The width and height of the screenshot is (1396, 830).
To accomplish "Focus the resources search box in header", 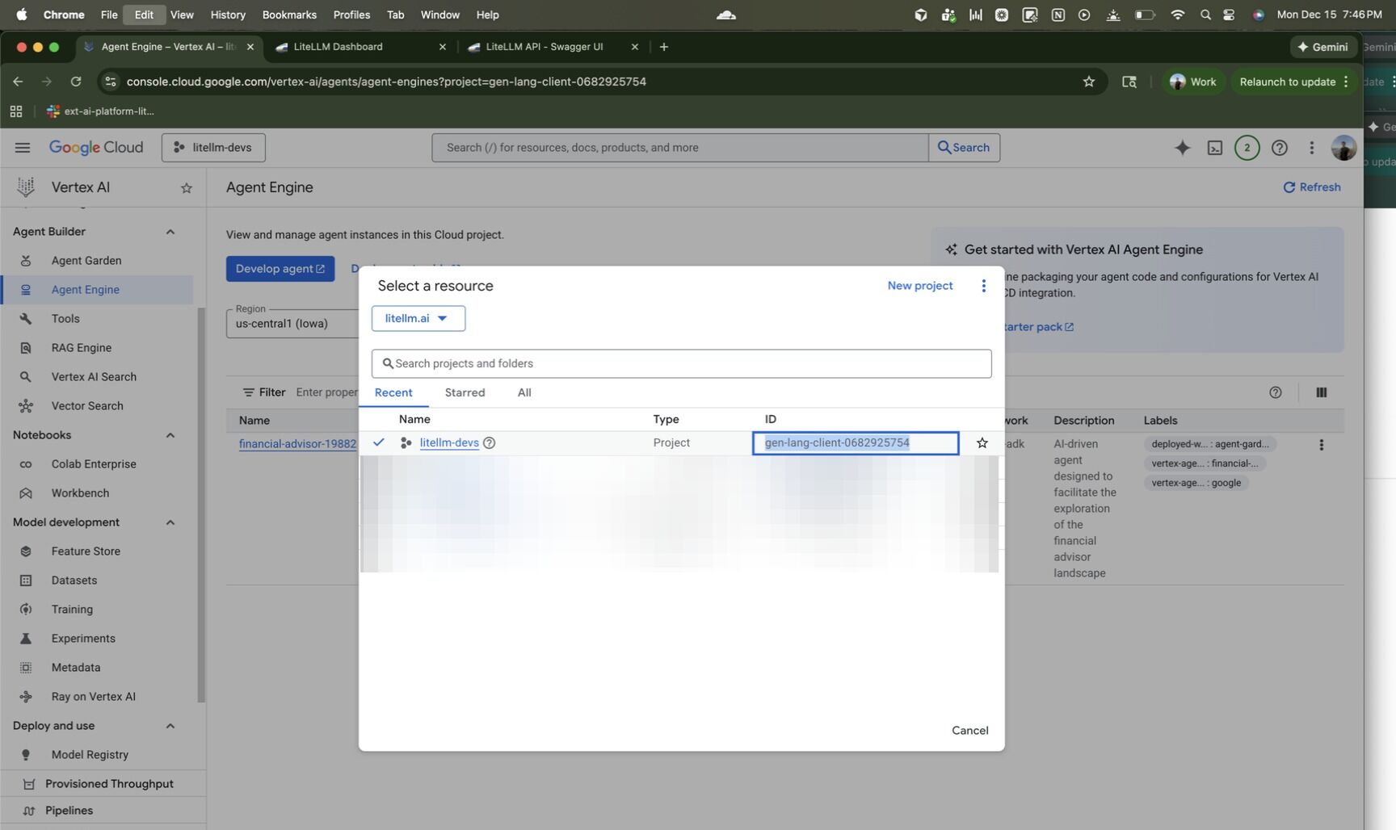I will click(679, 148).
